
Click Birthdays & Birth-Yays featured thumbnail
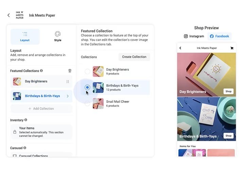coord(17,96)
